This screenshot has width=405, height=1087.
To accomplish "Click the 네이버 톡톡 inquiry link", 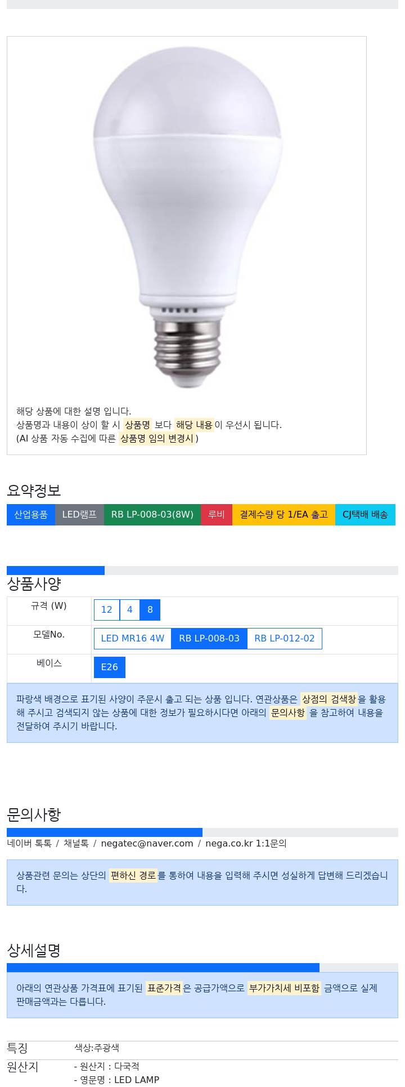I will [x=29, y=844].
